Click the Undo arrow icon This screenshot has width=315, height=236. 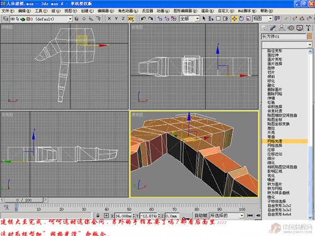pos(143,19)
